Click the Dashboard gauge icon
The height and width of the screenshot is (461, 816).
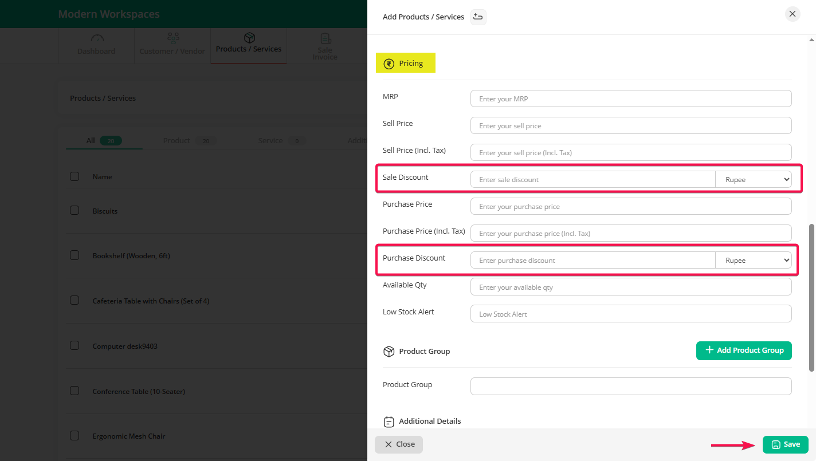click(97, 38)
